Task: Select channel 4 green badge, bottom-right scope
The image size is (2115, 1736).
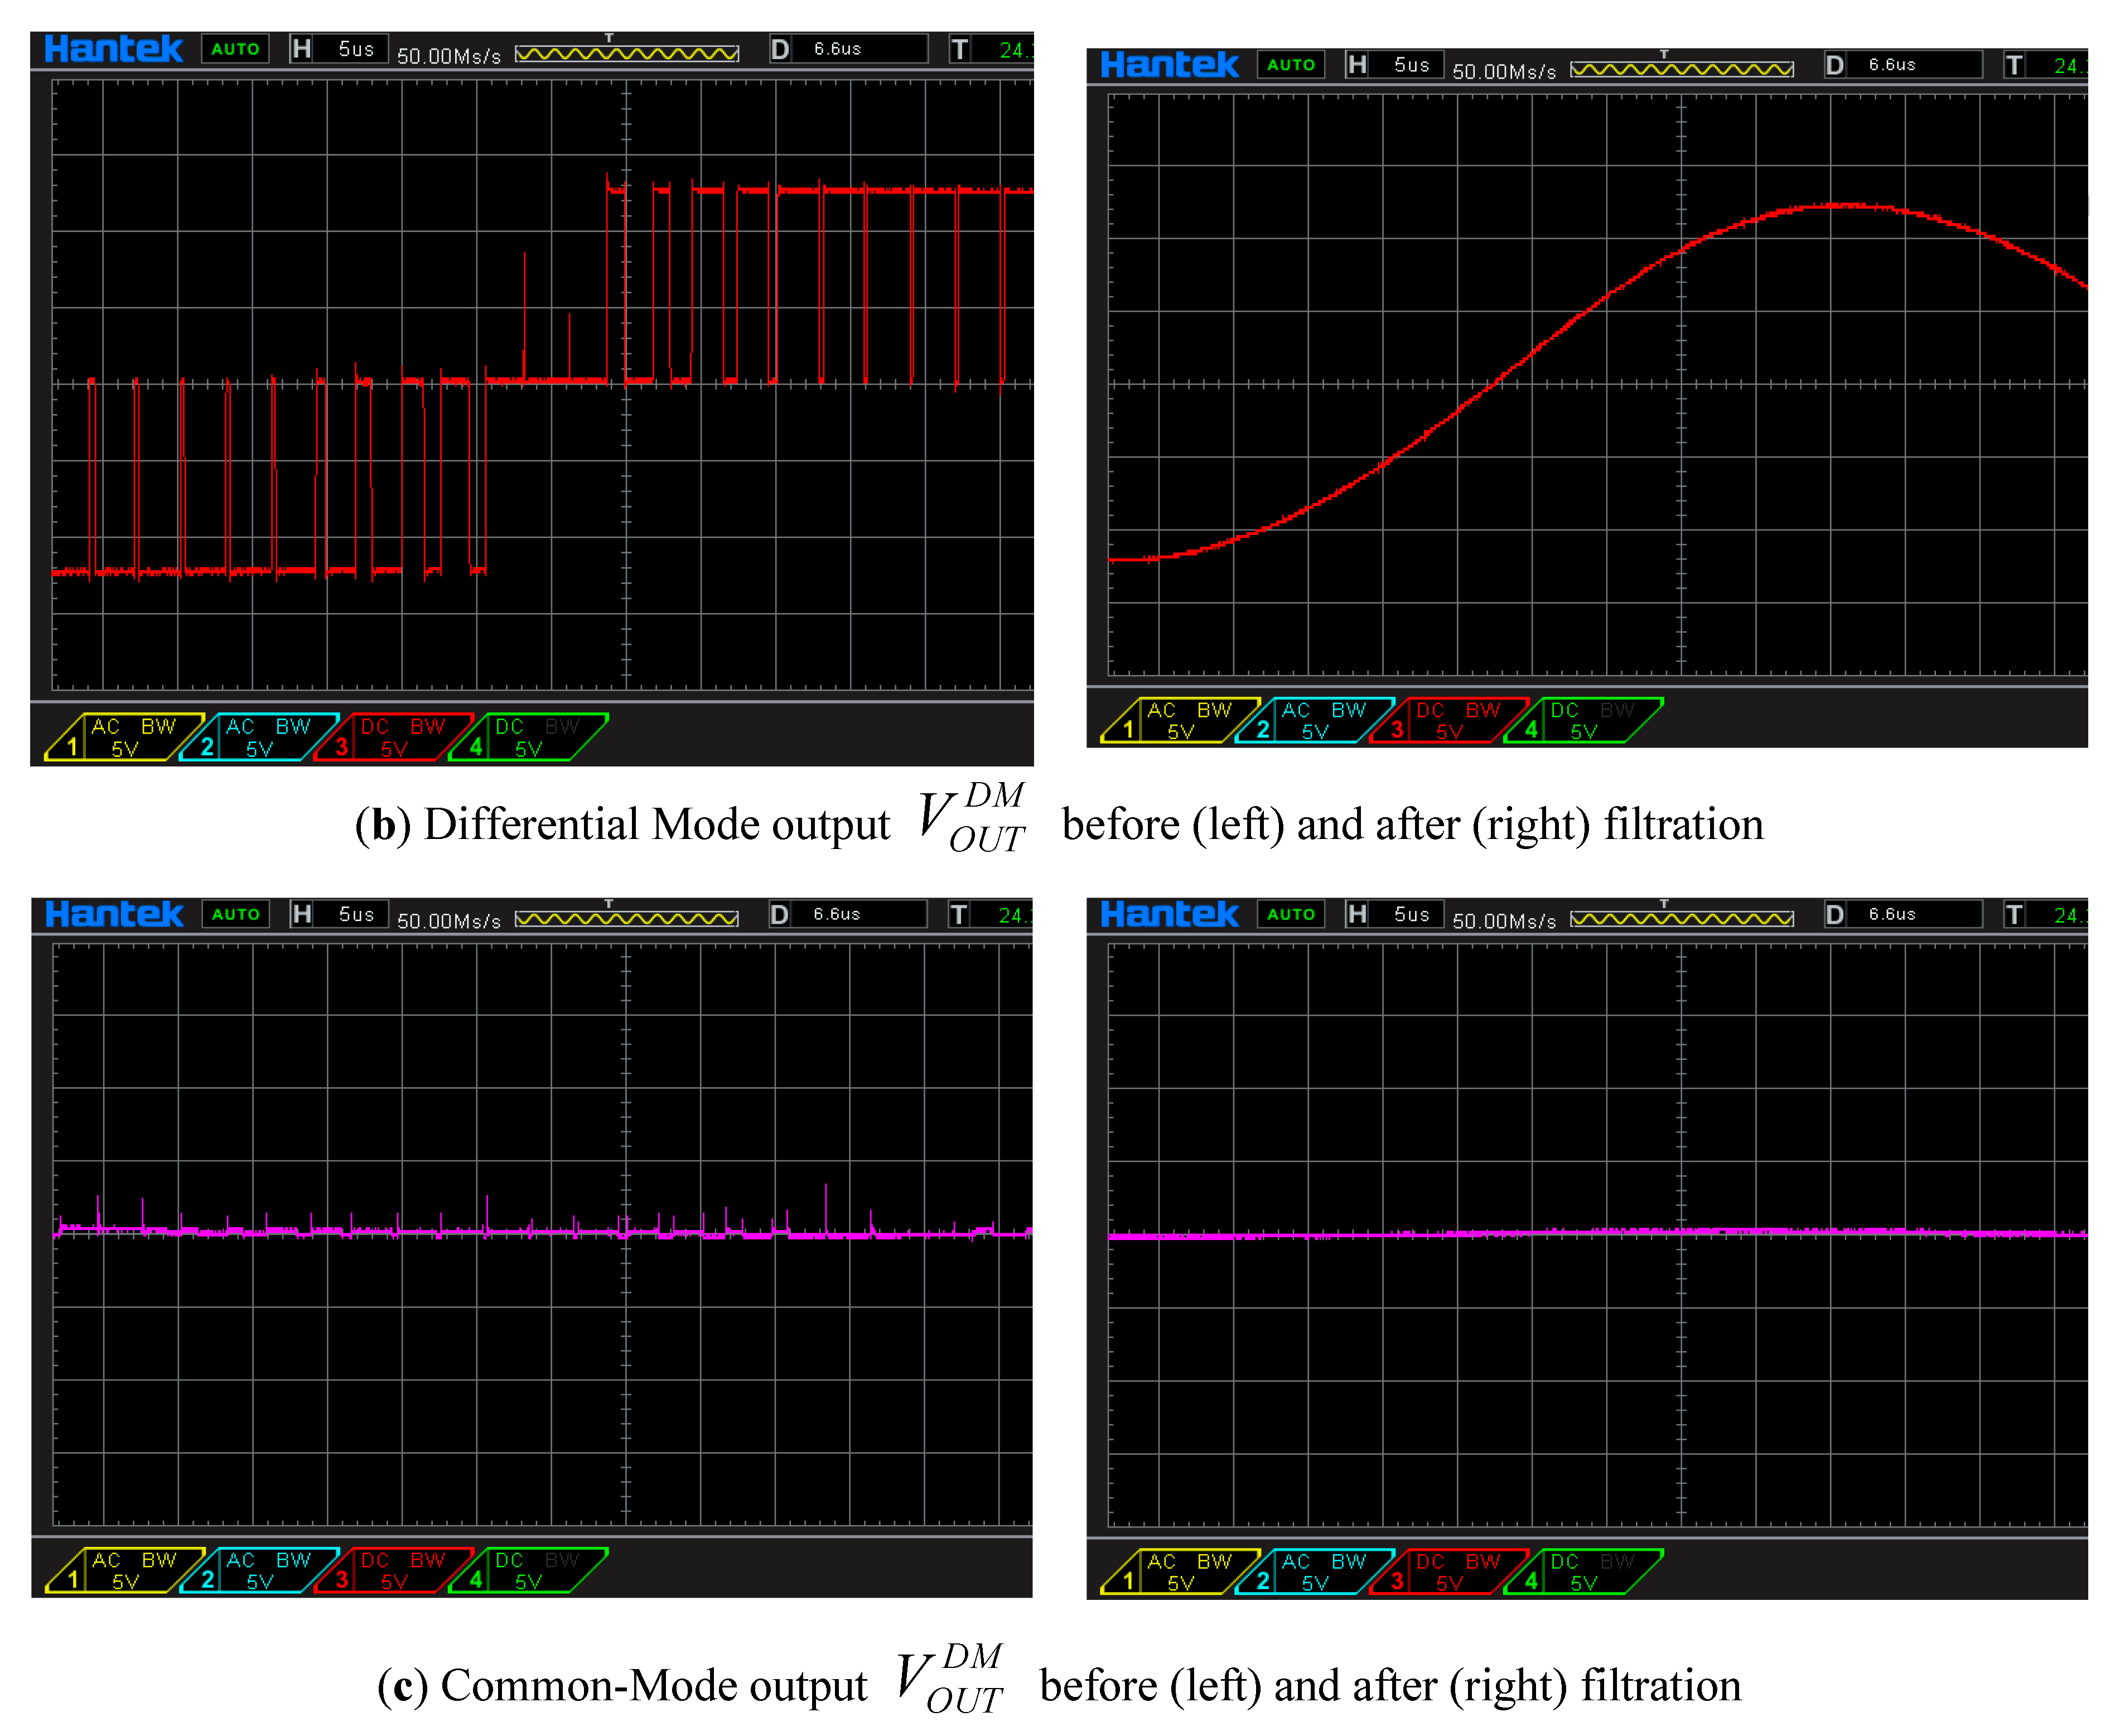Action: (1584, 1571)
